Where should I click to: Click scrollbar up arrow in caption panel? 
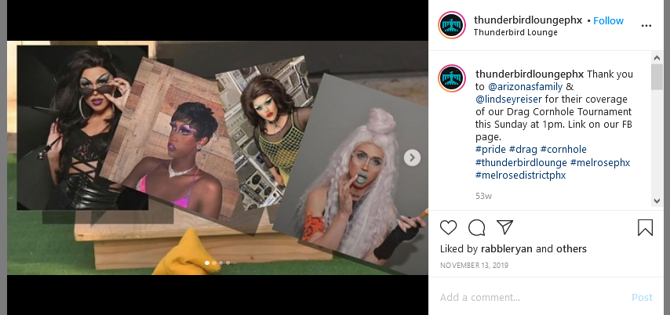pyautogui.click(x=657, y=58)
